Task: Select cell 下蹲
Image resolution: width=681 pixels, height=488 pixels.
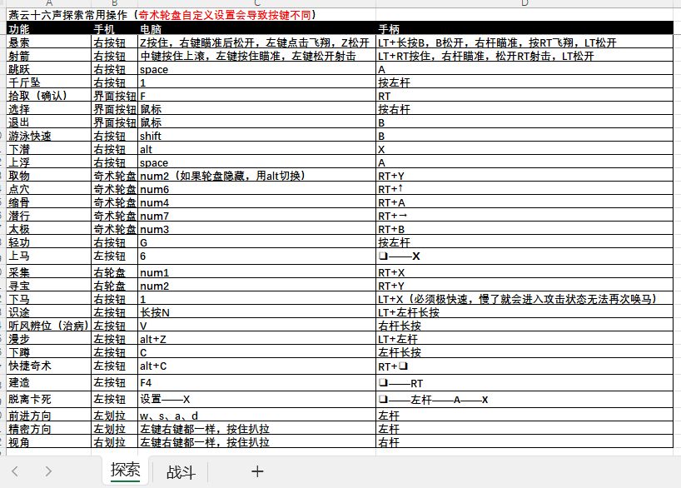Action: click(48, 352)
